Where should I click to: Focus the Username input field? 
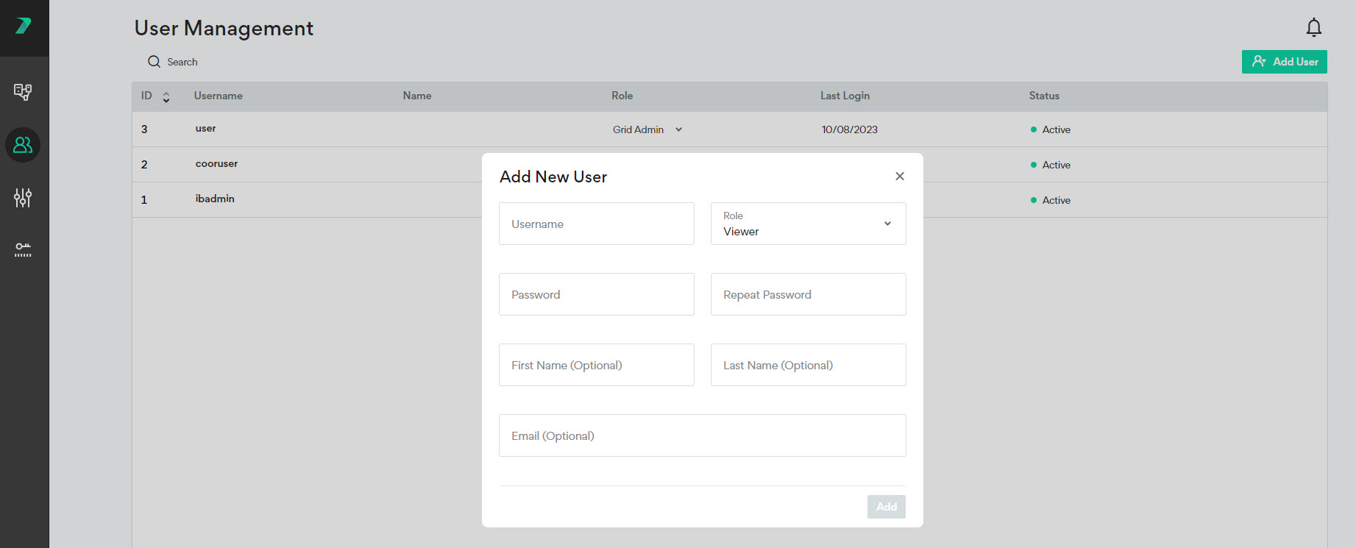(596, 224)
